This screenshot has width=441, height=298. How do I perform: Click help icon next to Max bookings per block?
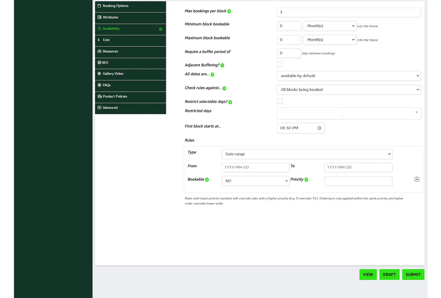tap(229, 11)
